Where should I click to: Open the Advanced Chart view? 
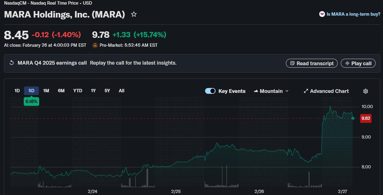(x=326, y=91)
